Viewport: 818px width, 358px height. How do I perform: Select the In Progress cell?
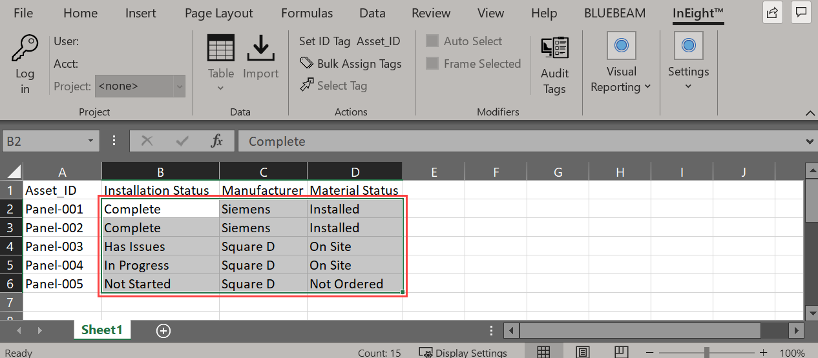click(160, 265)
